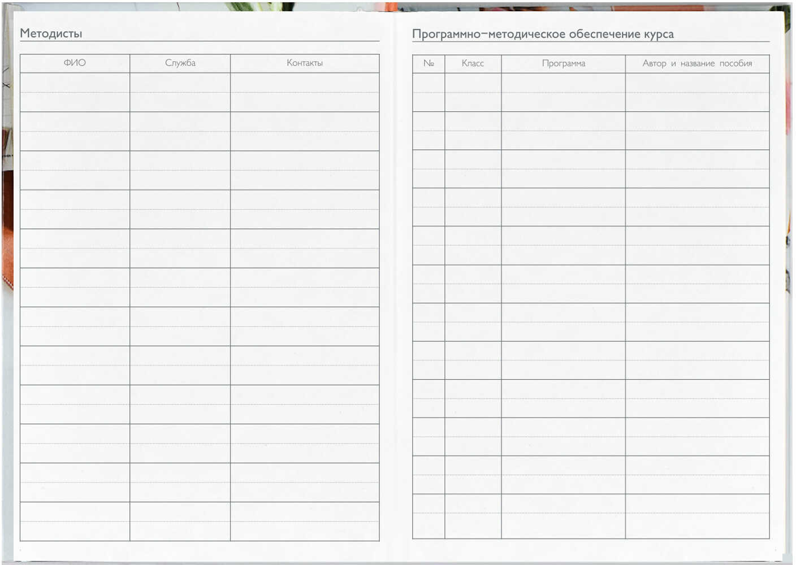Screen dimensions: 796x565
Task: Click the "№" column header
Action: pos(429,63)
